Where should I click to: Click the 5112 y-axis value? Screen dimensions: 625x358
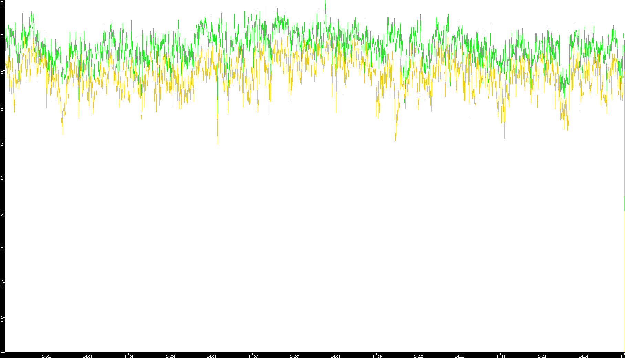tap(2, 72)
